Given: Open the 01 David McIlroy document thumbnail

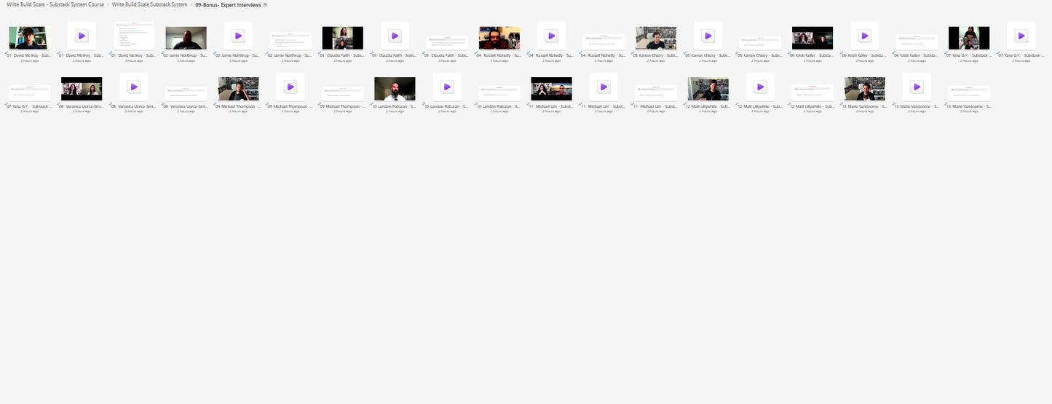Looking at the screenshot, I should pyautogui.click(x=134, y=36).
